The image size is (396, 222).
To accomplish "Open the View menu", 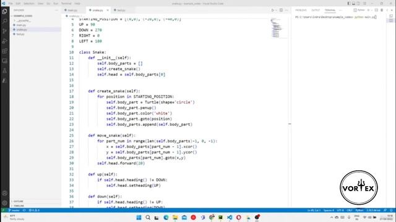I will click(40, 4).
